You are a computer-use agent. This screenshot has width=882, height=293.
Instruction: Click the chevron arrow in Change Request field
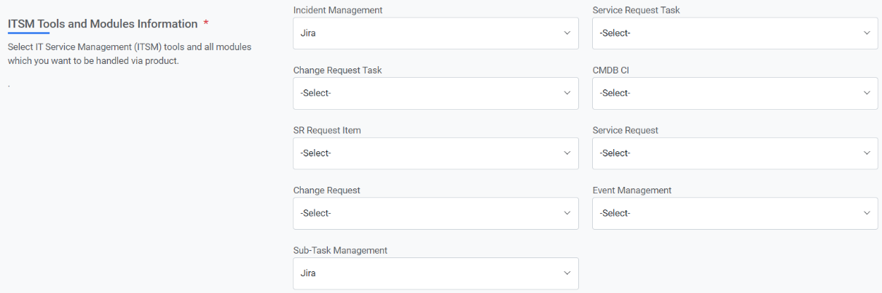point(567,214)
